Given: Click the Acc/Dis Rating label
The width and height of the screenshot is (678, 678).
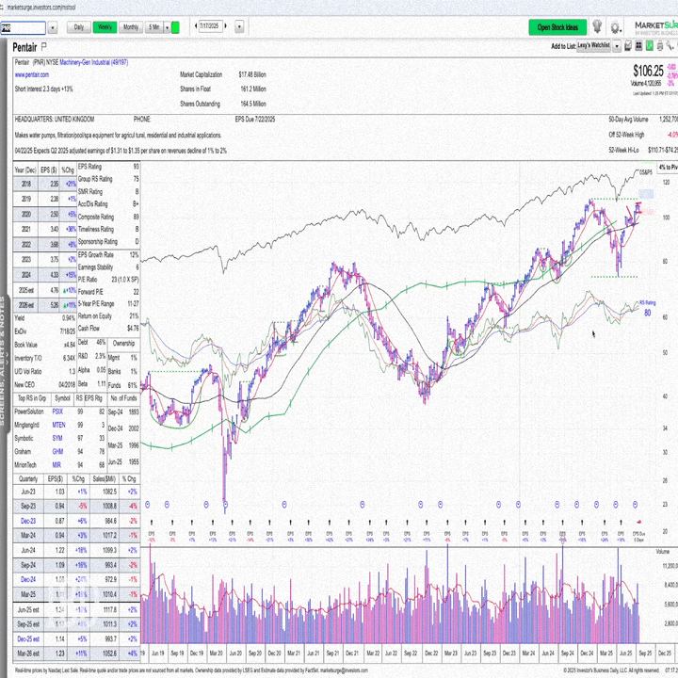Looking at the screenshot, I should [92, 204].
